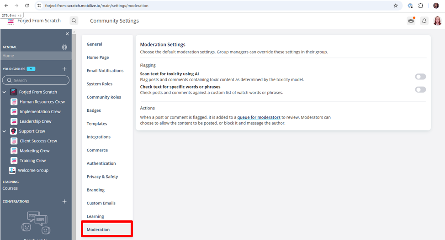Close the left sidebar with X

coord(67,34)
